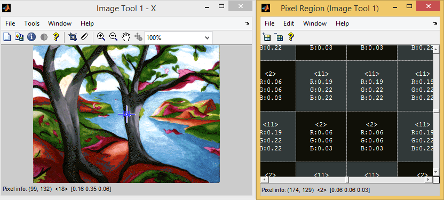Select the Measure Distance ruler tool
444x200 pixels.
click(x=85, y=37)
